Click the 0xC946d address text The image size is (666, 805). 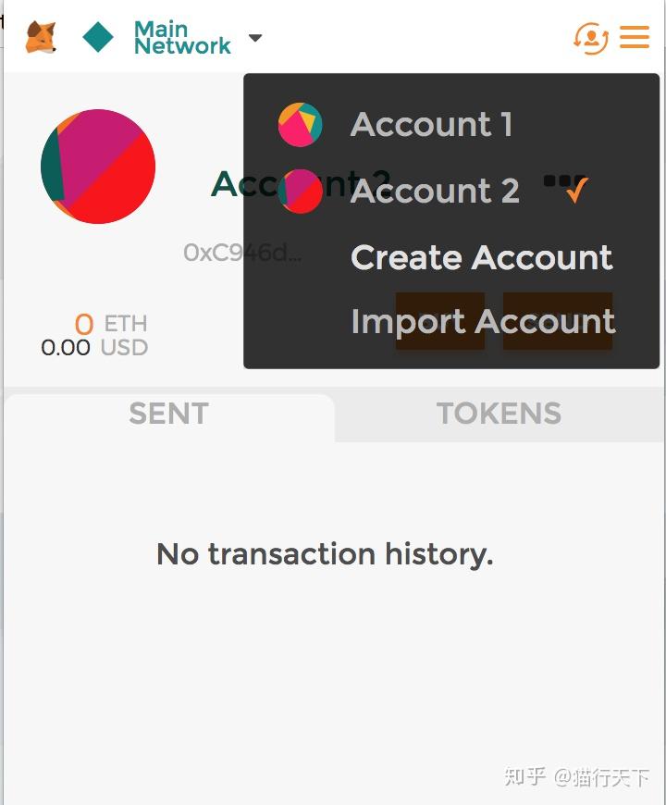pos(242,253)
